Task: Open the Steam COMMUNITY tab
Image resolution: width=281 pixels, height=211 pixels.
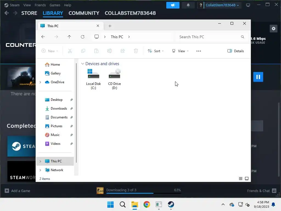Action: pyautogui.click(x=84, y=13)
